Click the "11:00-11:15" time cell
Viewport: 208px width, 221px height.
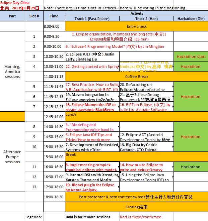[x=54, y=77]
